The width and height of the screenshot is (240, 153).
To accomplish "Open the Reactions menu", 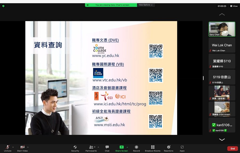I will (x=169, y=147).
